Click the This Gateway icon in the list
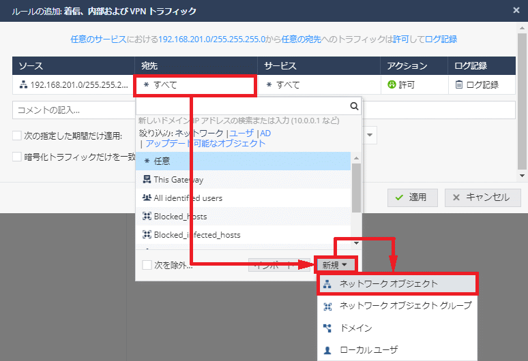528x361 pixels. coord(147,180)
